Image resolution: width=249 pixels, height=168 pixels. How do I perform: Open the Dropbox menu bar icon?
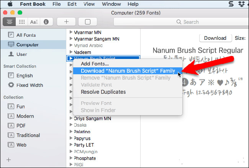tap(241, 4)
